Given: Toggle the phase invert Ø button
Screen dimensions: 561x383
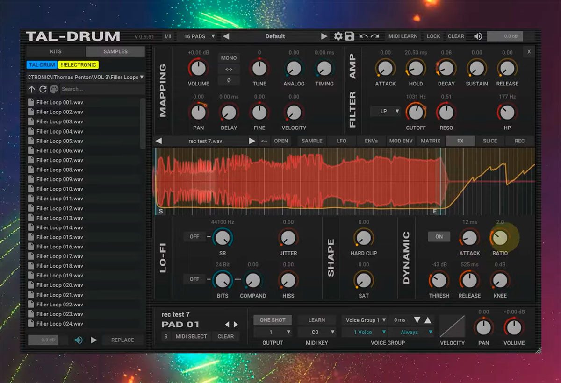Looking at the screenshot, I should (x=229, y=80).
